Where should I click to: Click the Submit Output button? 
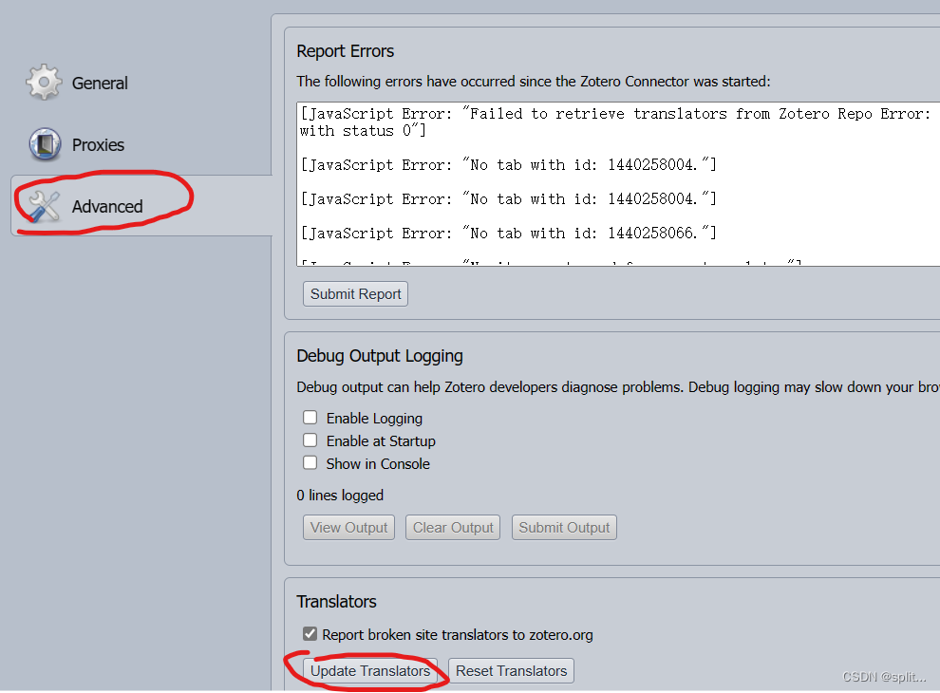tap(564, 528)
